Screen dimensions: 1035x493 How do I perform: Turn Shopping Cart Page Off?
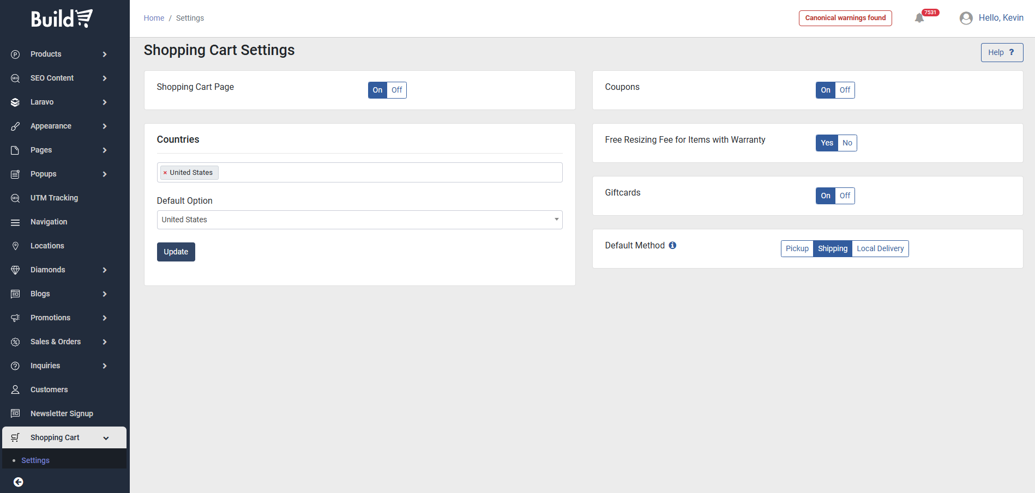click(x=397, y=90)
